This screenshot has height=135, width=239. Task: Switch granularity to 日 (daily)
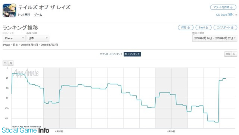tap(235, 54)
